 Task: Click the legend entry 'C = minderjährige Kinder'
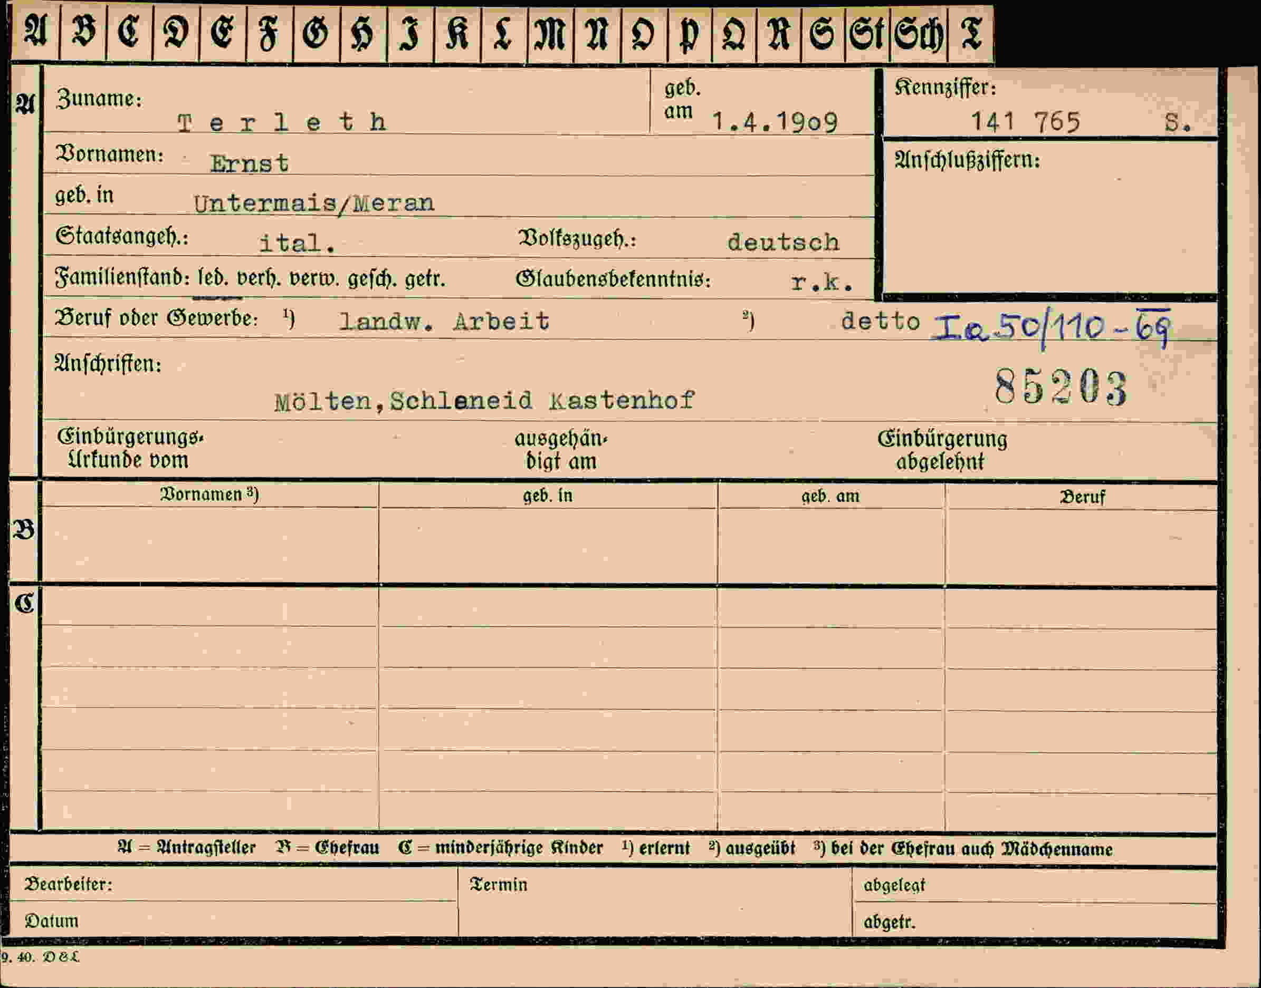click(x=500, y=848)
